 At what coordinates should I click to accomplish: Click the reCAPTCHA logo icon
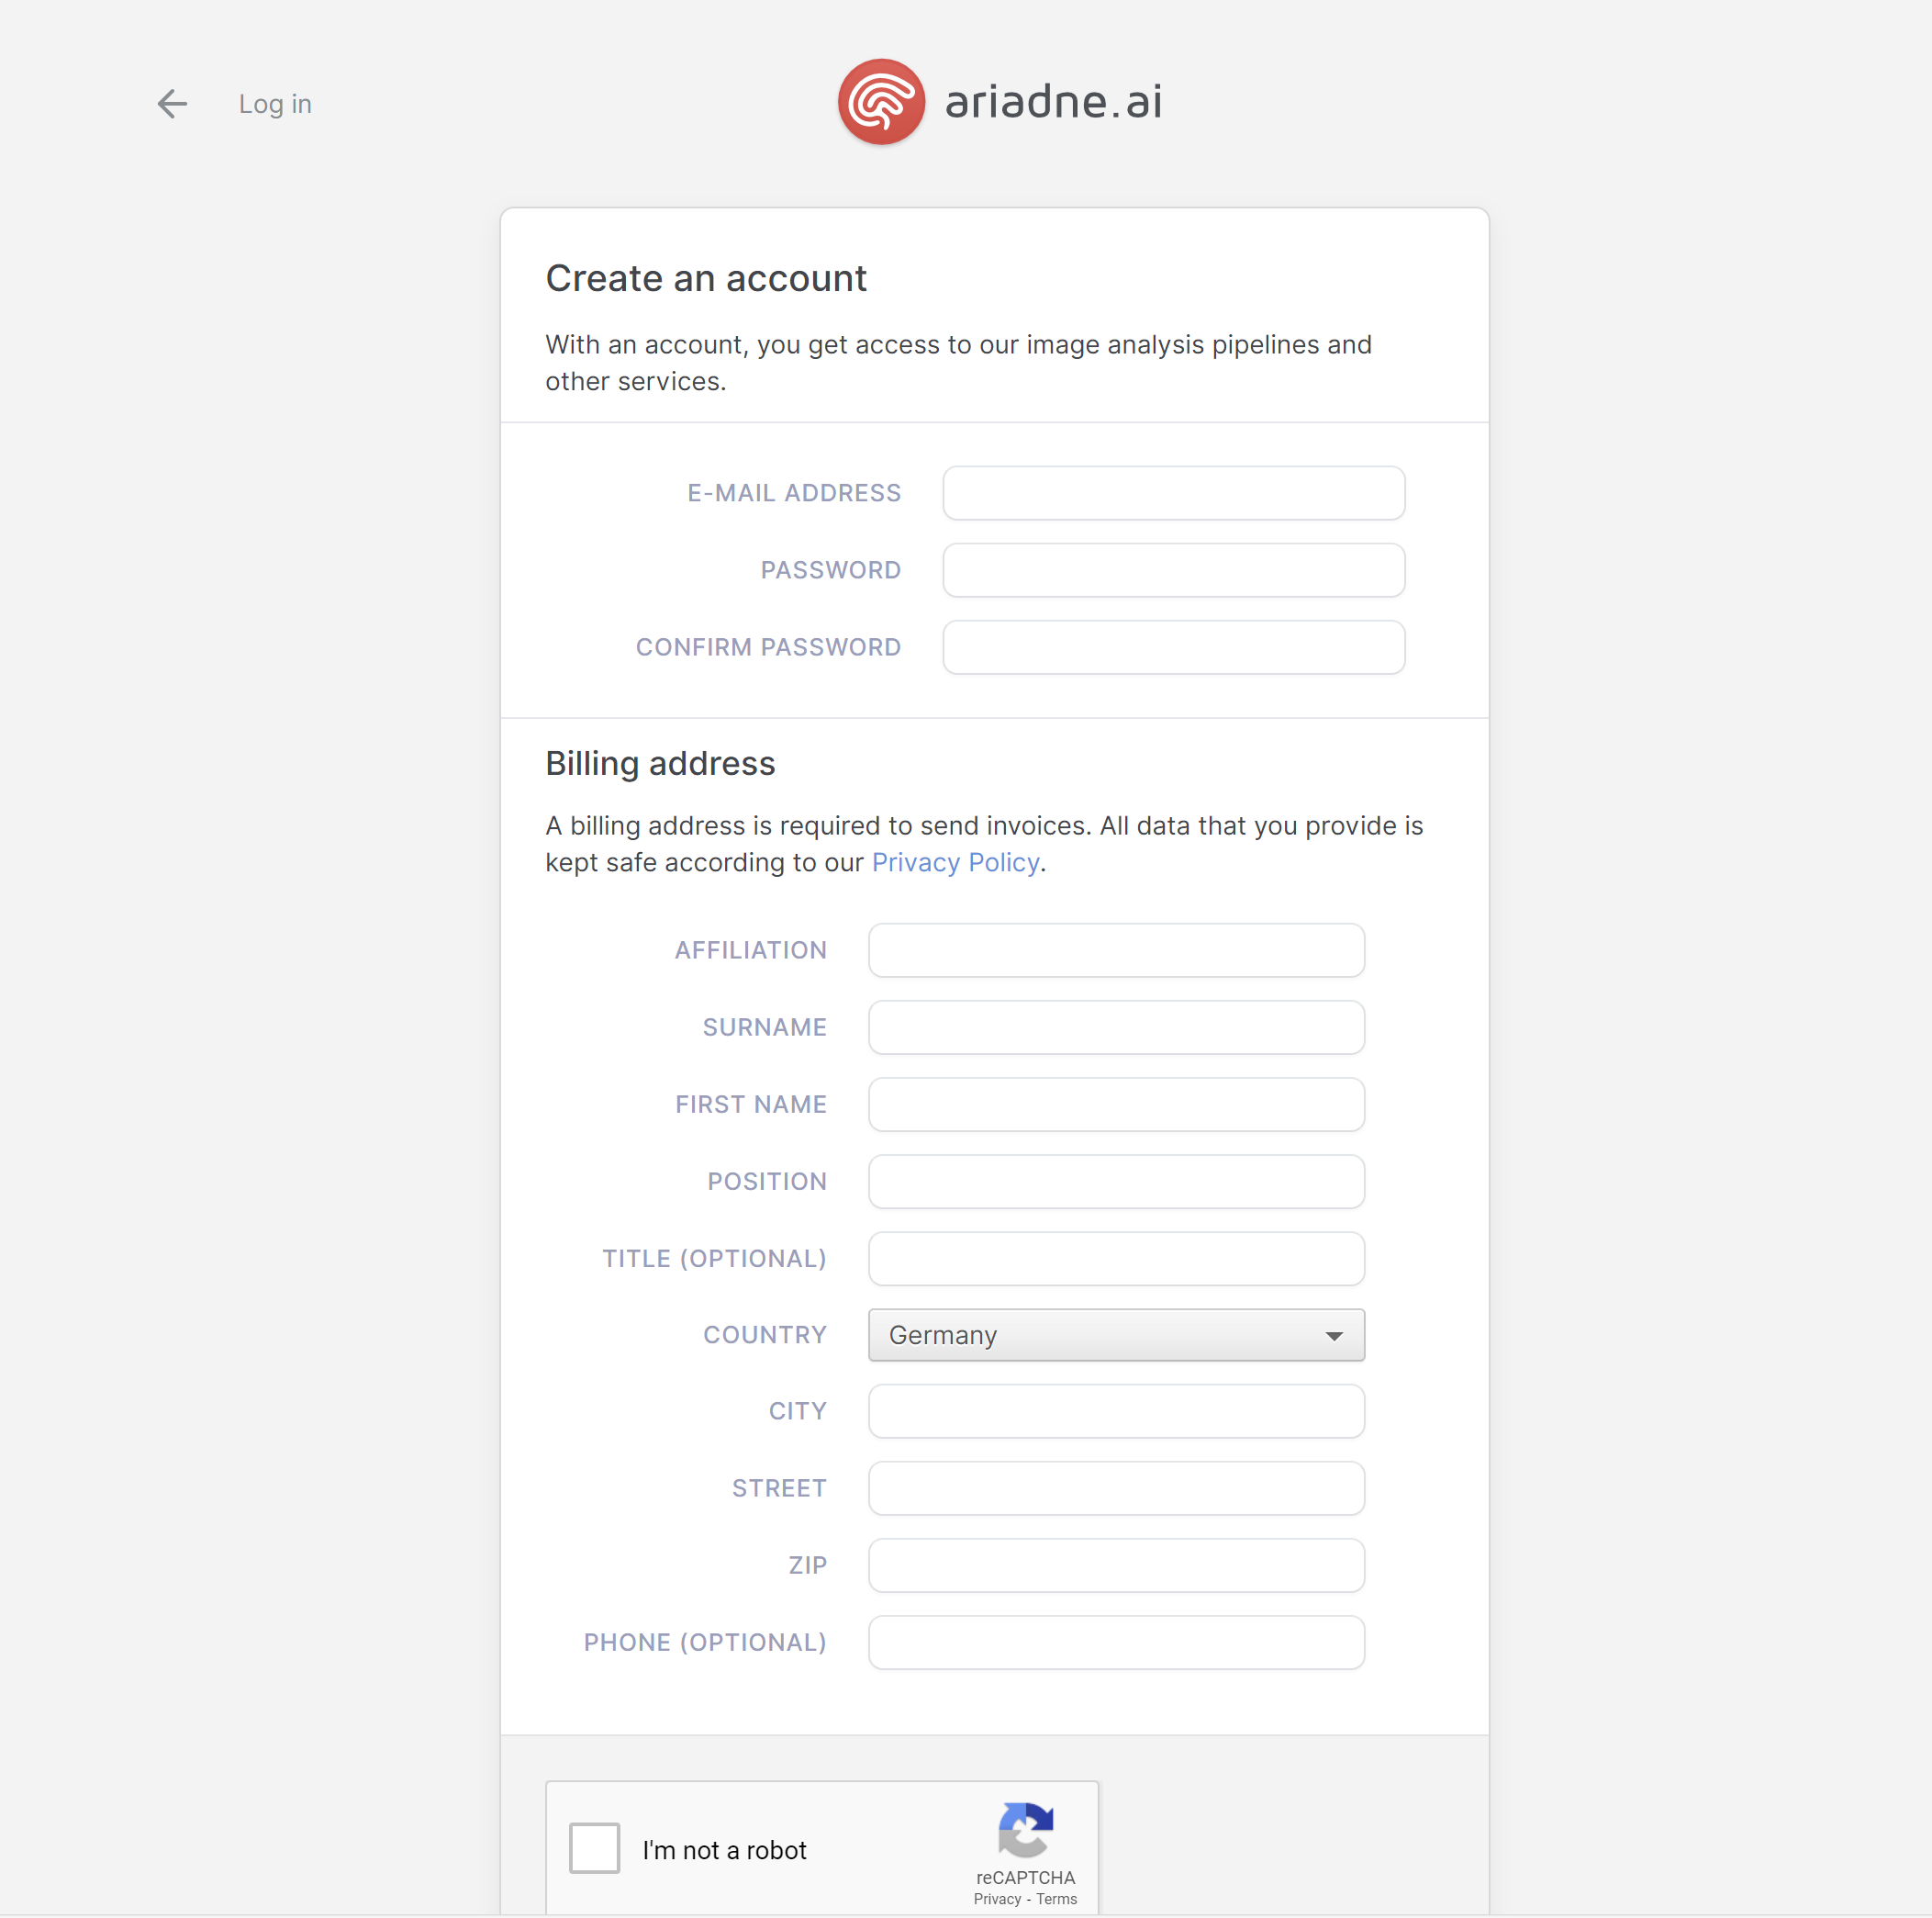[1025, 1829]
